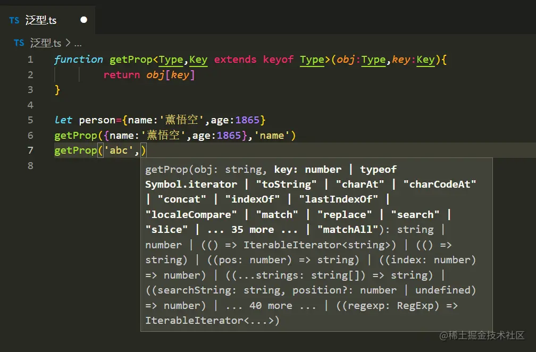Click getProp in the function declaration
This screenshot has width=536, height=352.
coord(131,60)
